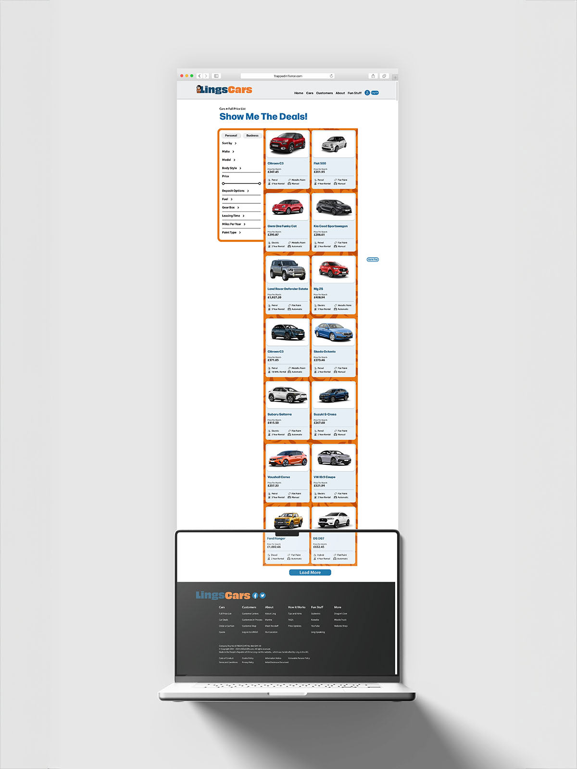Screen dimensions: 577x769
Task: Reload the page using the refresh icon
Action: [x=331, y=76]
